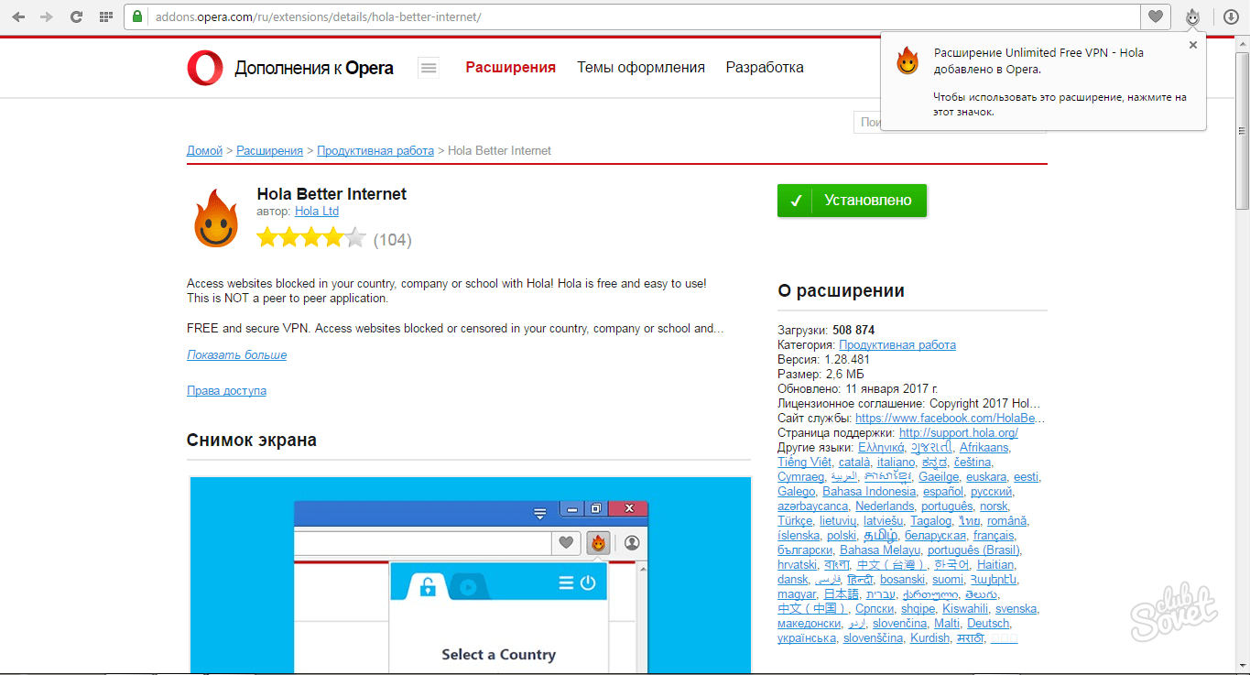Viewport: 1250px width, 675px height.
Task: Open the Расширения tab
Action: click(510, 68)
